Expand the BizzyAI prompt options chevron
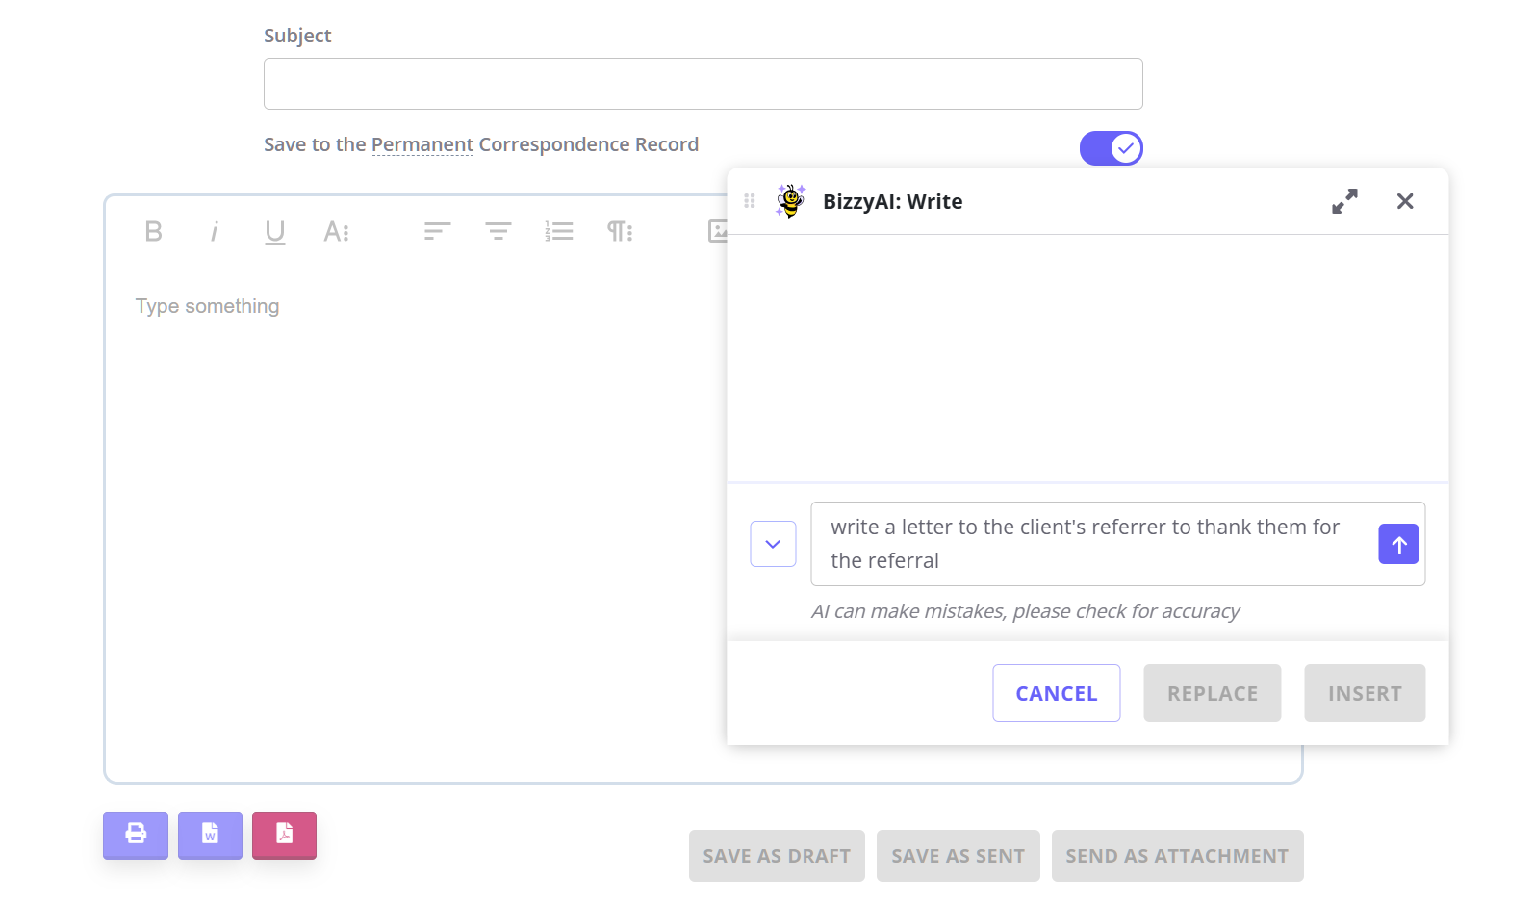The height and width of the screenshot is (902, 1534). (773, 544)
